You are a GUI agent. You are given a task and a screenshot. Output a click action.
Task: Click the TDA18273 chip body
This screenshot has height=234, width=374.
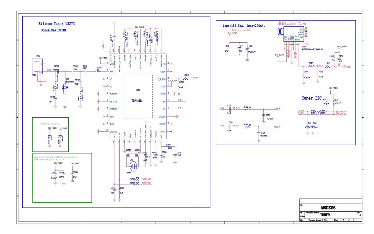[137, 96]
